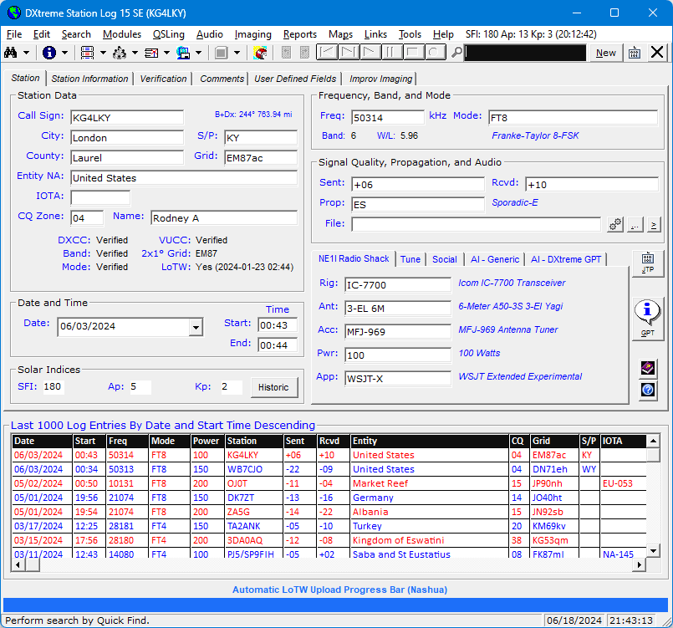Select the AI - DXtreme GPT tab

pos(566,259)
